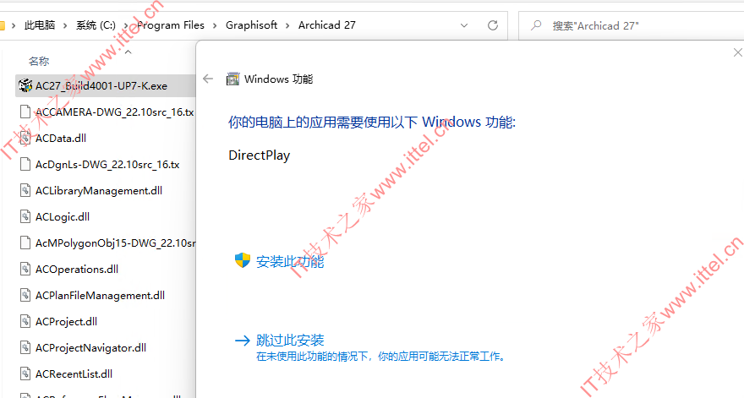The width and height of the screenshot is (744, 398).
Task: Click the Windows 功能 dialog title icon
Action: (233, 79)
